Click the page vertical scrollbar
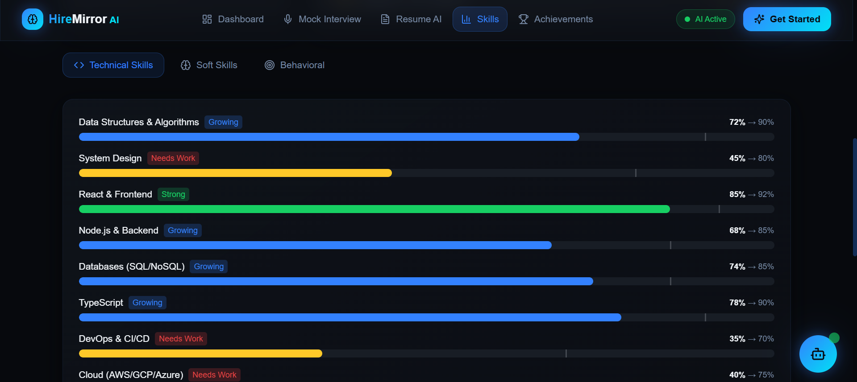Viewport: 857px width, 382px height. click(x=855, y=197)
